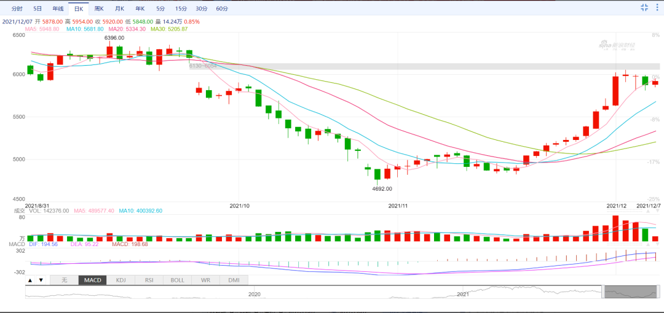Select the DMI indicator
Image resolution: width=664 pixels, height=313 pixels.
(x=234, y=280)
